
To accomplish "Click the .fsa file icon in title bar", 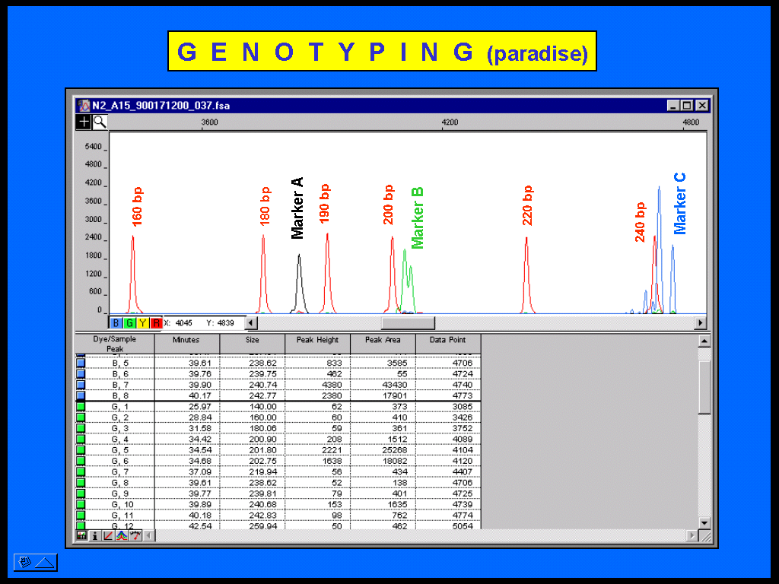I will (x=84, y=106).
